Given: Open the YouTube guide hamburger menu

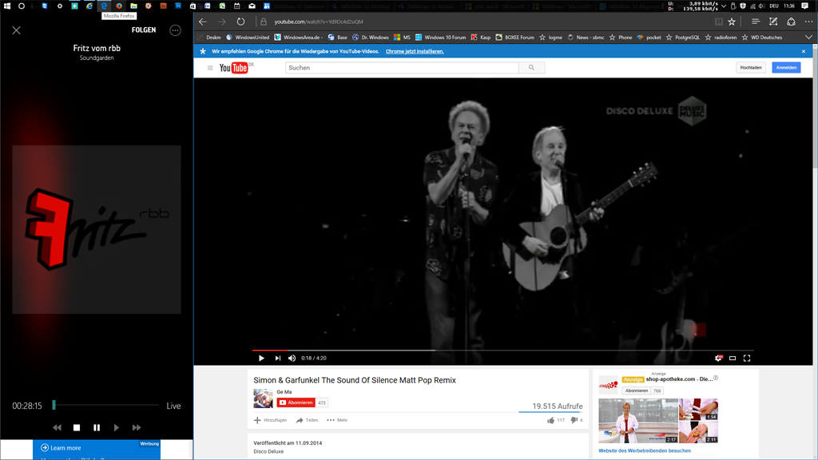Looking at the screenshot, I should [x=210, y=68].
